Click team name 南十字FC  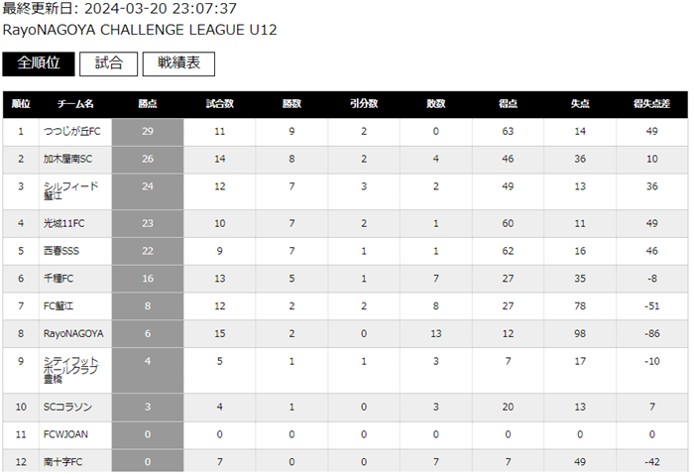[62, 462]
